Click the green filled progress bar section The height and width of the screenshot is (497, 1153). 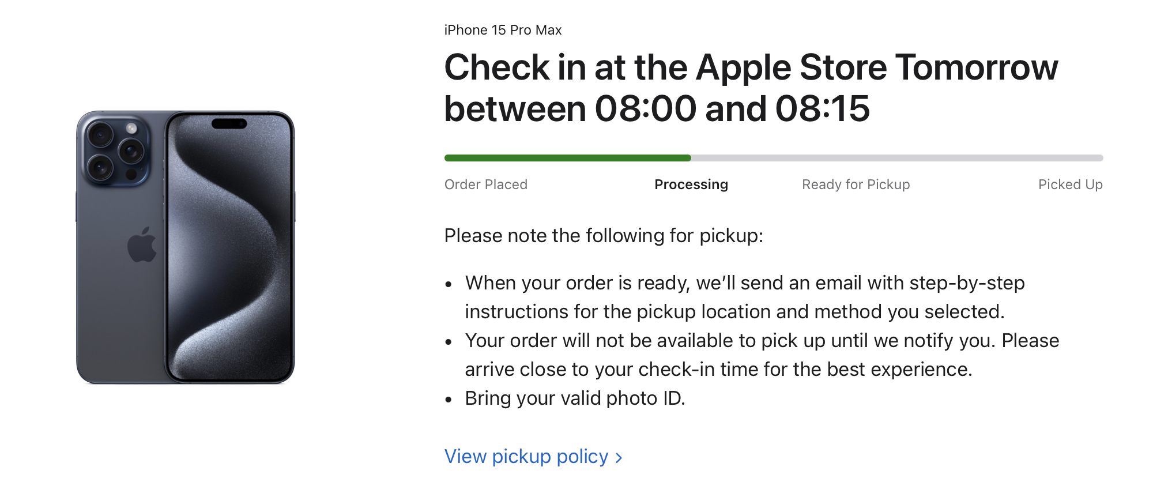tap(567, 158)
